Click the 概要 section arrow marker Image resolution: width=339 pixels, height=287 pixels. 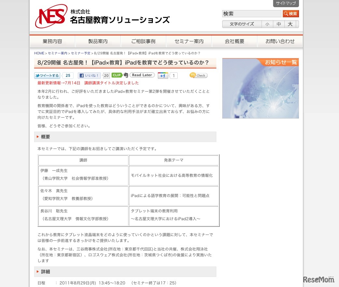pyautogui.click(x=38, y=137)
